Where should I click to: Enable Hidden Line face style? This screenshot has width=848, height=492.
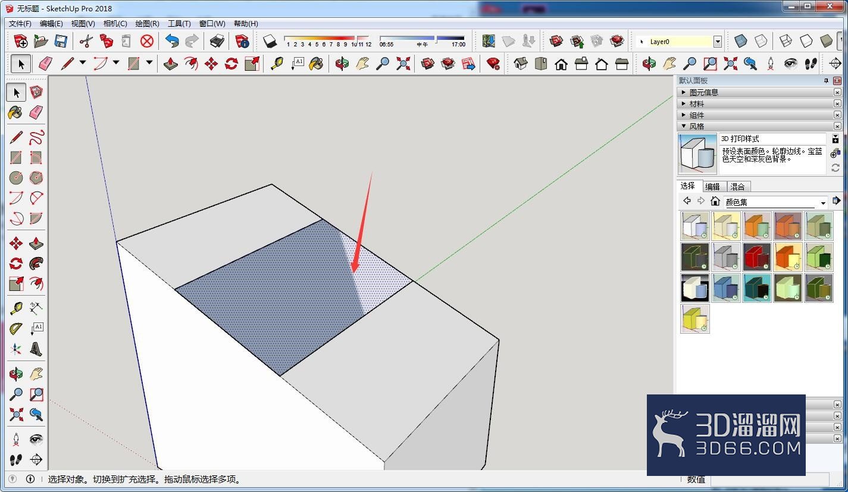click(806, 41)
